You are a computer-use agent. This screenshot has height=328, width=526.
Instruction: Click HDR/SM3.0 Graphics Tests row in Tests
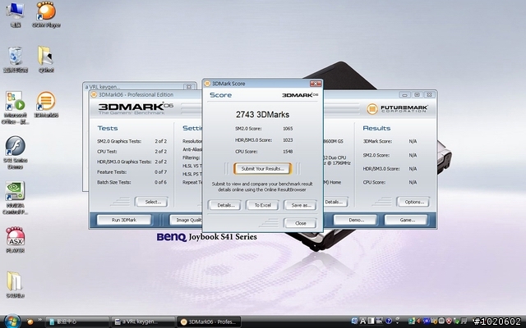point(131,162)
